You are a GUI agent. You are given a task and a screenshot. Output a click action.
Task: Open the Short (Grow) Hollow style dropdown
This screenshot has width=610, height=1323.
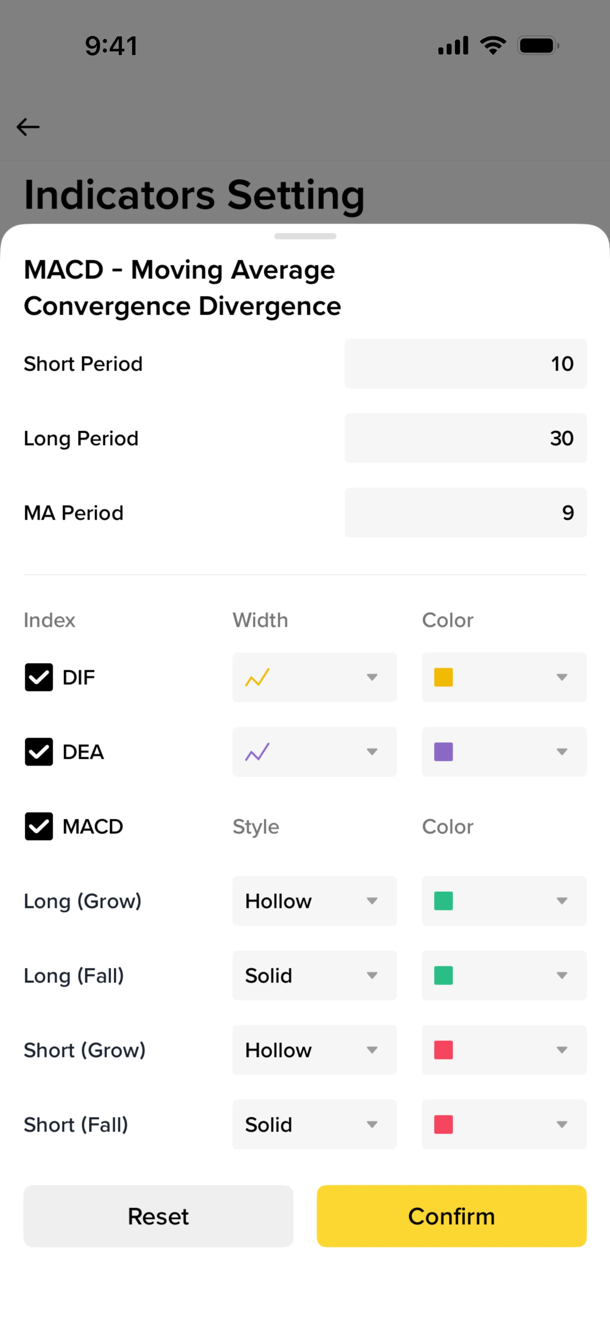point(314,1050)
